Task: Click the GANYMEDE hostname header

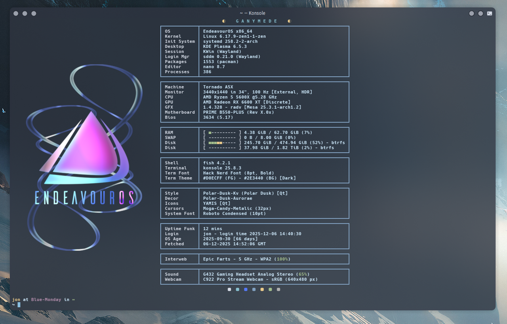Action: point(257,21)
